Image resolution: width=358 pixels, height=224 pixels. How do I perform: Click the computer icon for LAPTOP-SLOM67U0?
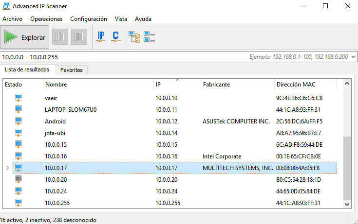pyautogui.click(x=19, y=109)
